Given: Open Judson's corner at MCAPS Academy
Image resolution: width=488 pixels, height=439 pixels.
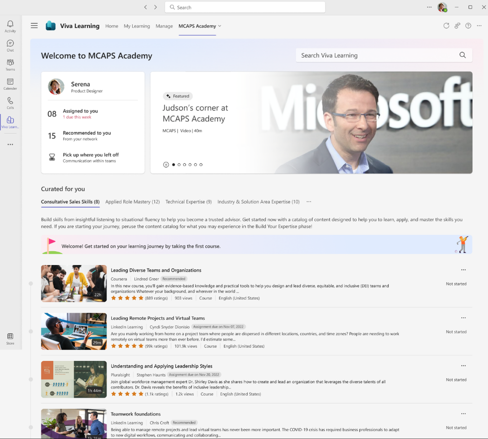Looking at the screenshot, I should point(195,113).
